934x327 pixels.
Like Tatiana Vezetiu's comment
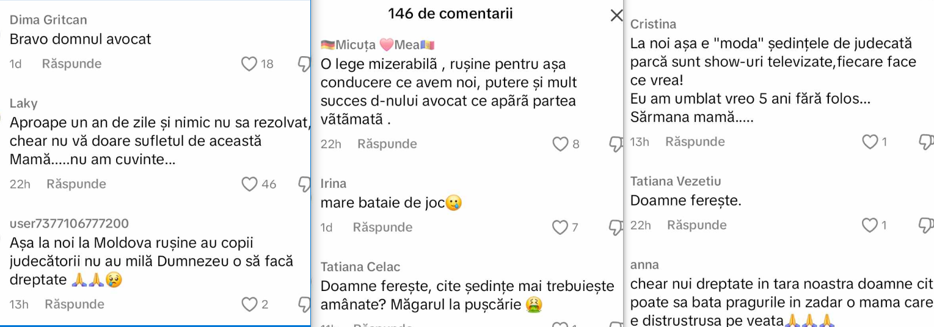pos(869,225)
